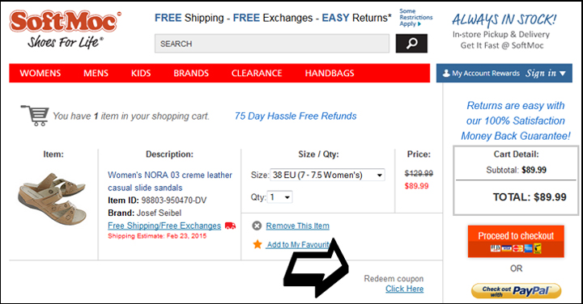Open the CLEARANCE menu

pyautogui.click(x=257, y=73)
